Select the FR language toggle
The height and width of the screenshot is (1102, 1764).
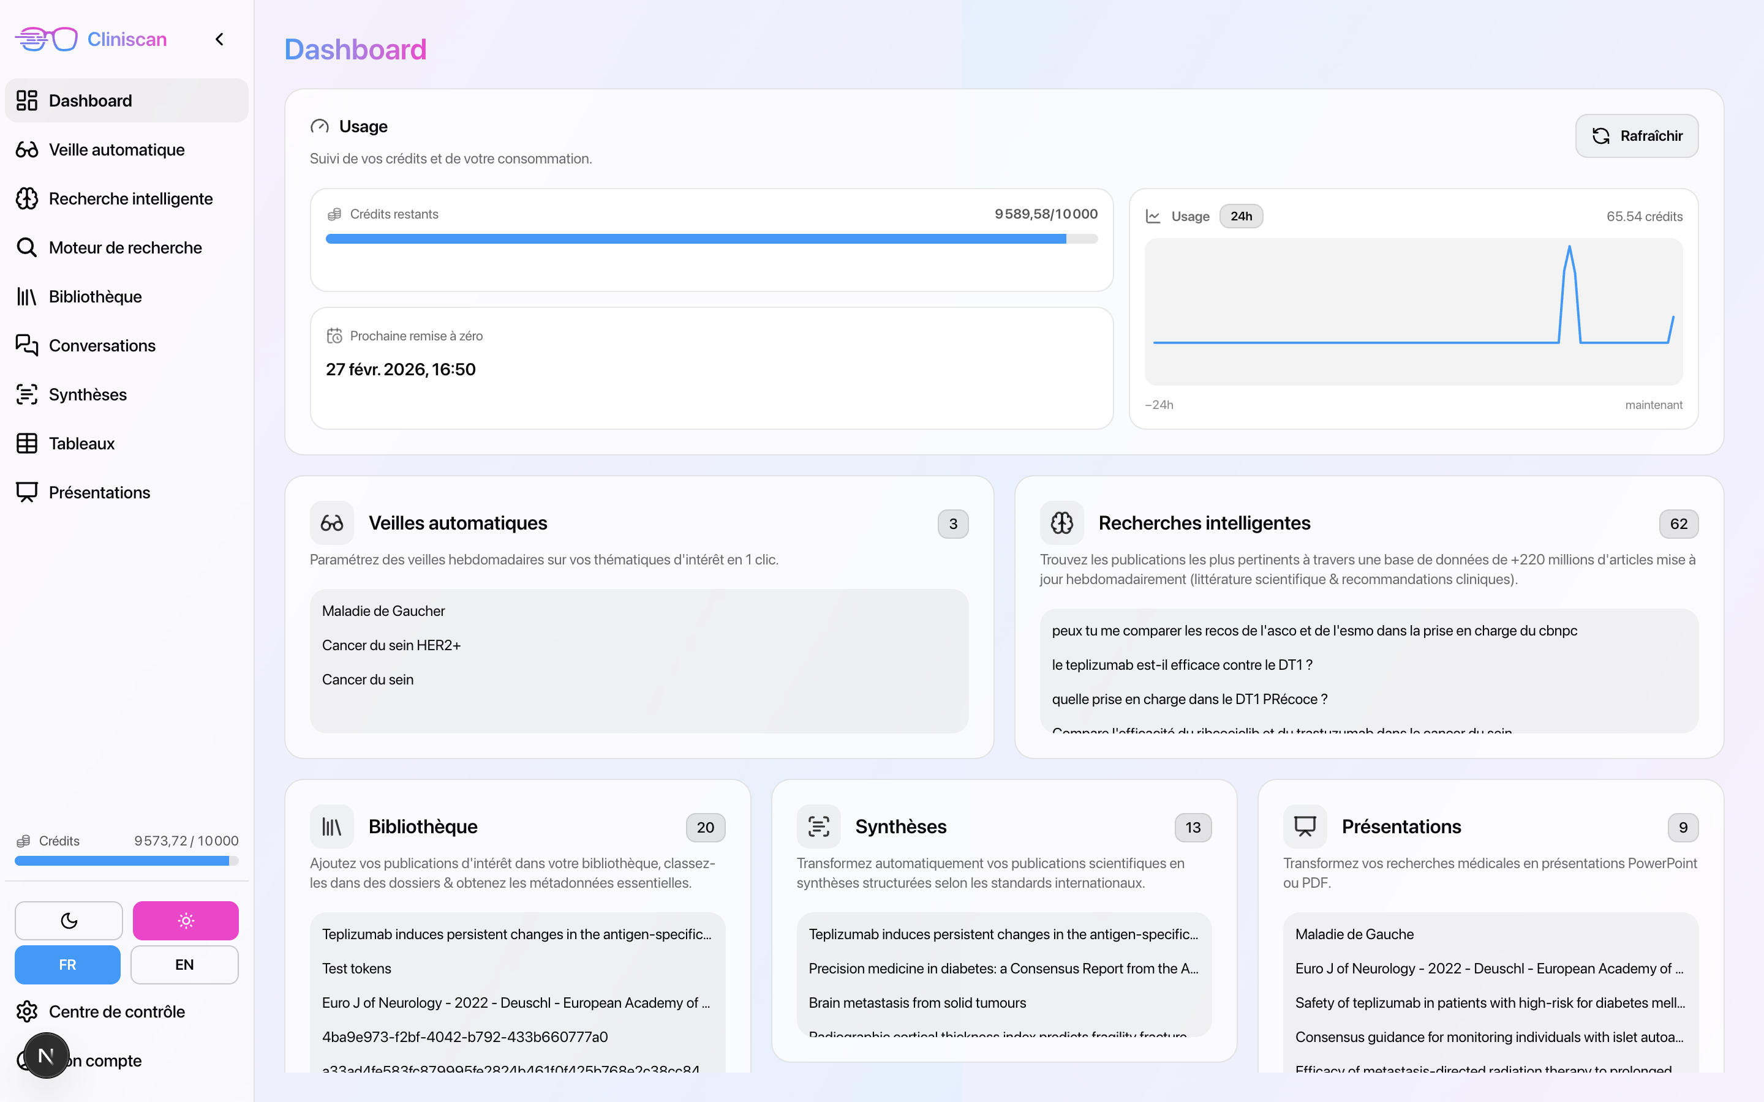[x=67, y=964]
